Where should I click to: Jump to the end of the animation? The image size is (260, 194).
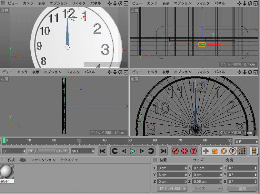163,151
